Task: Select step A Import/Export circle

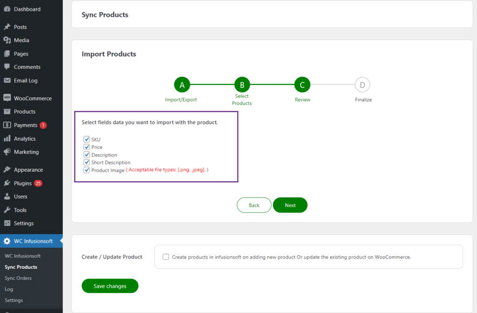Action: click(182, 85)
